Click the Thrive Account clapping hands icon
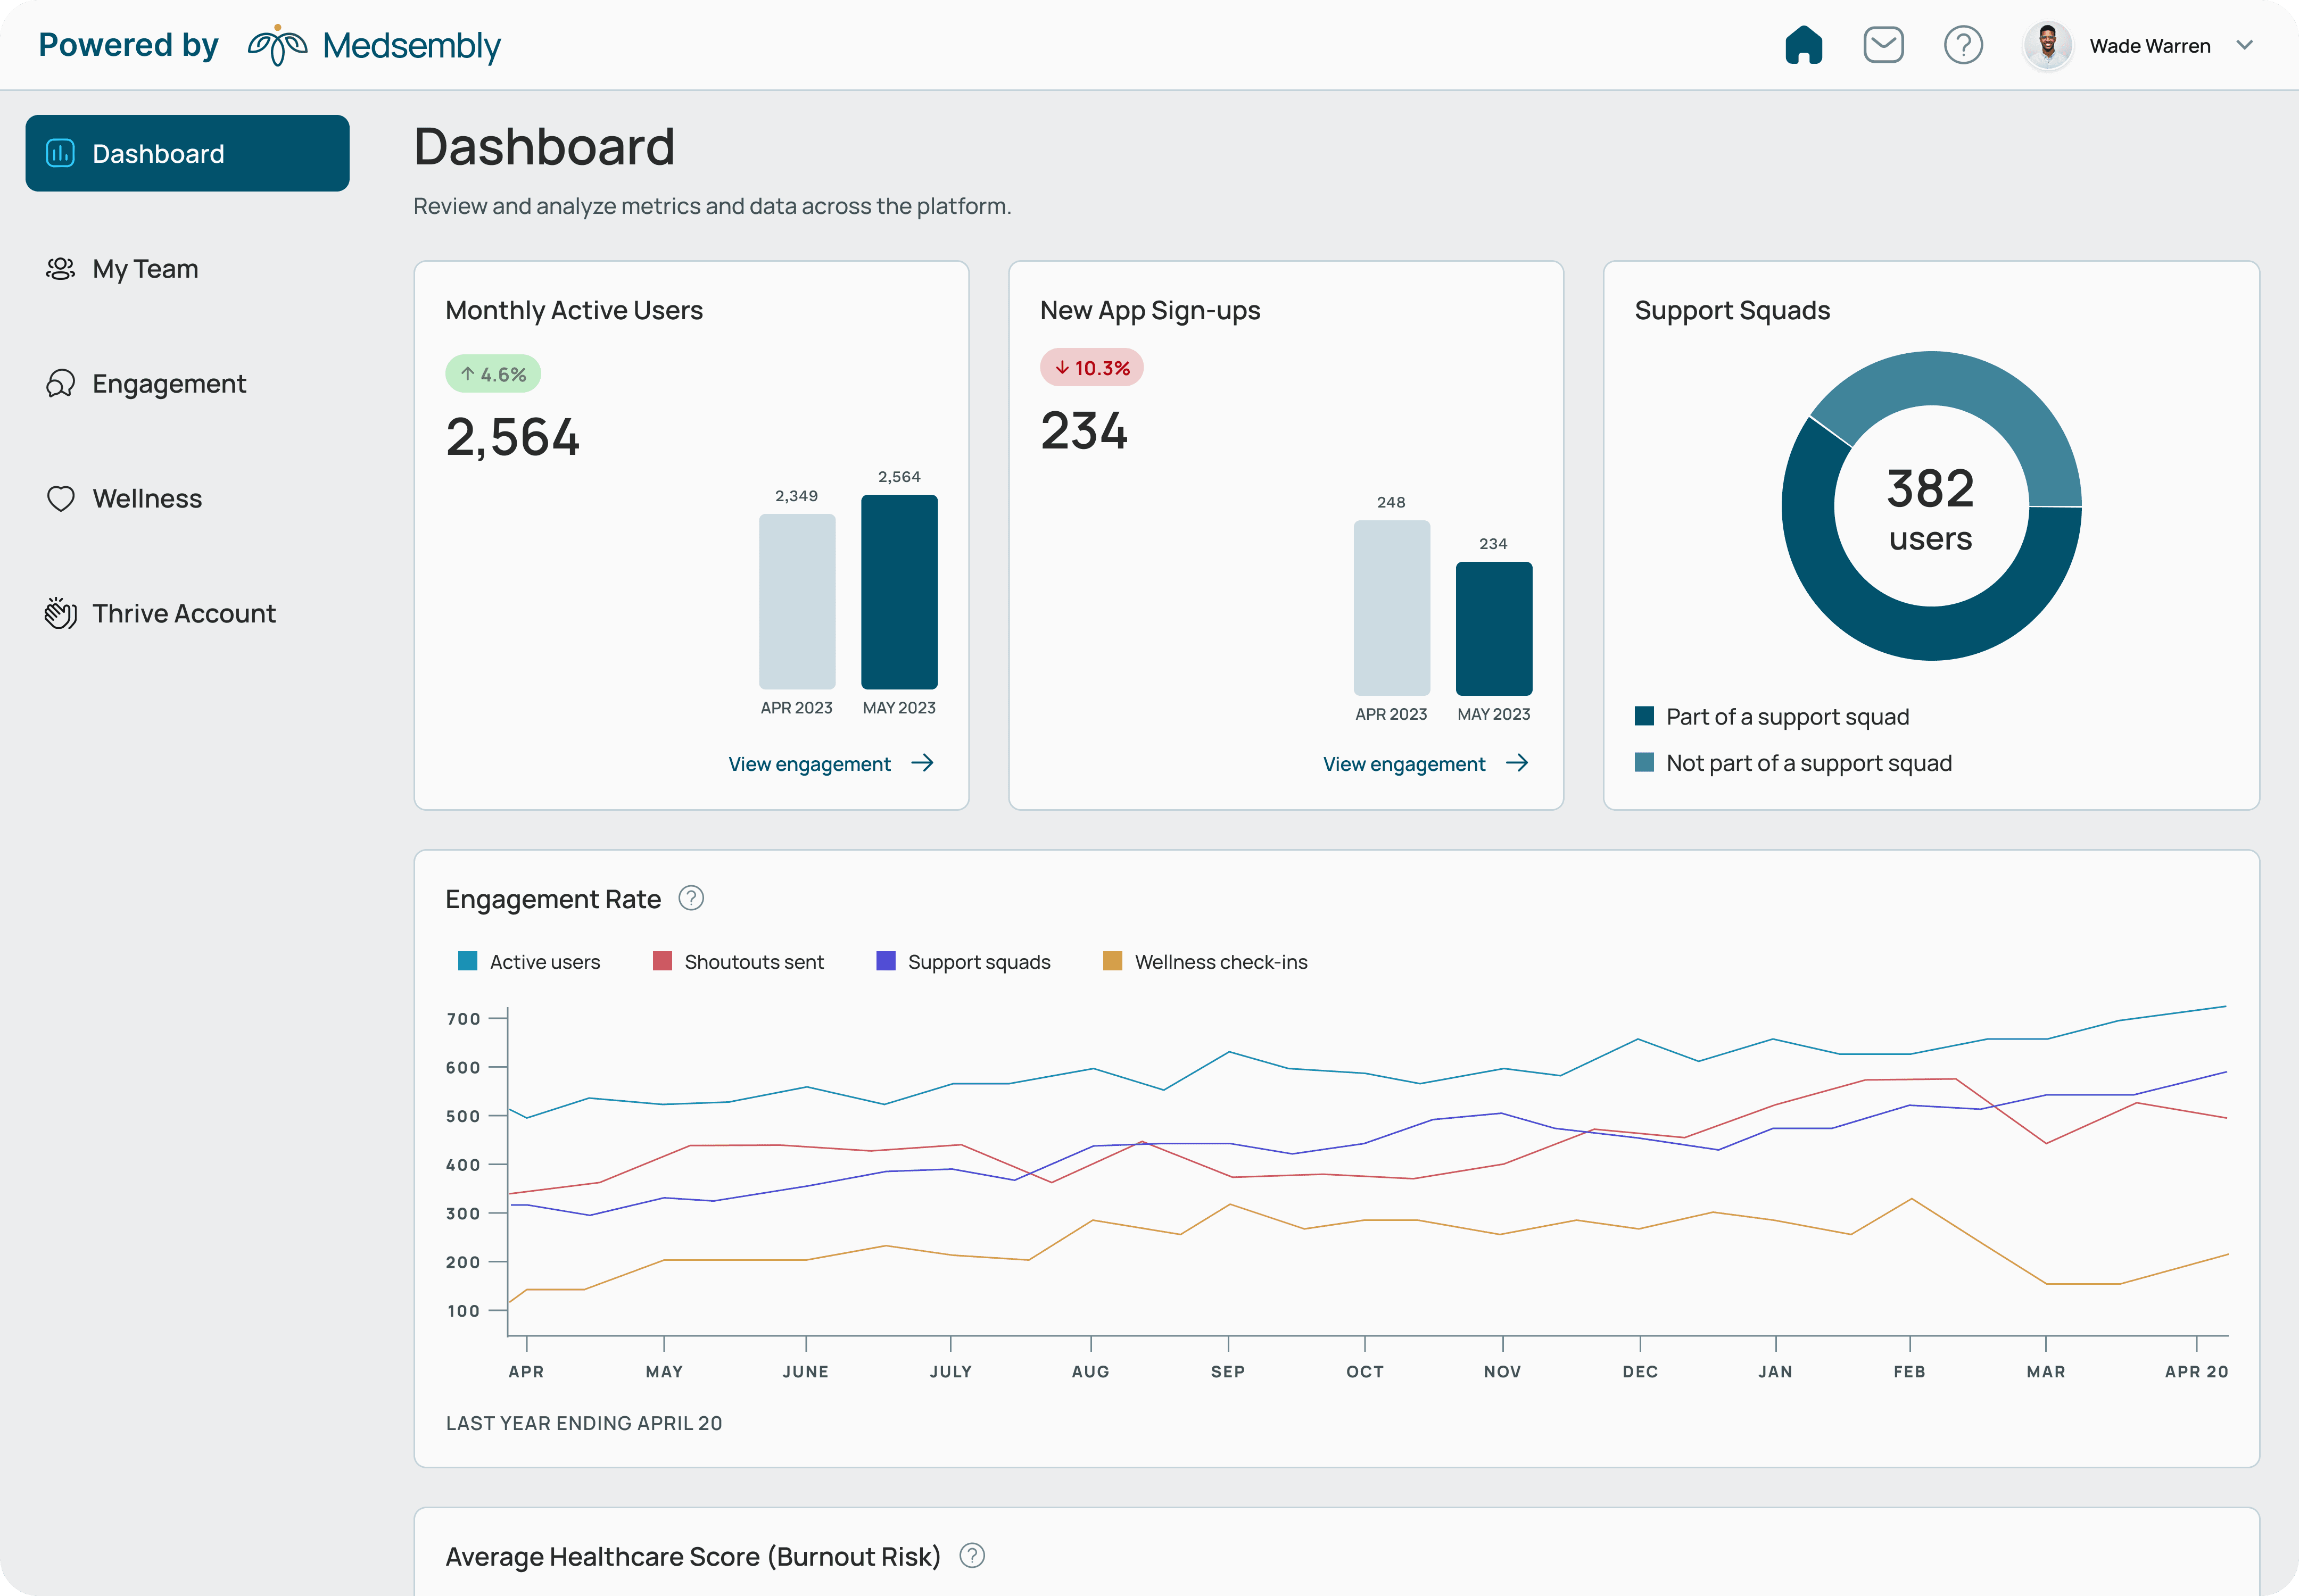 [60, 613]
